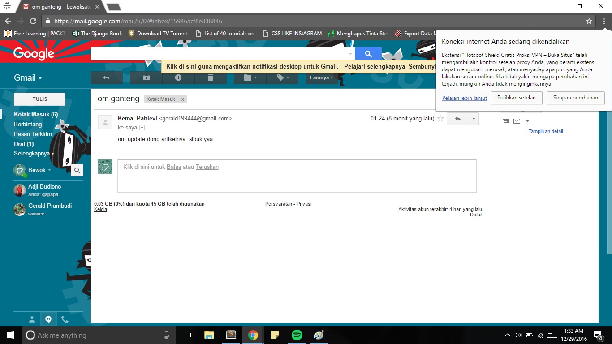Star the message from Kemal Pahlevi
This screenshot has width=612, height=344.
pyautogui.click(x=440, y=119)
